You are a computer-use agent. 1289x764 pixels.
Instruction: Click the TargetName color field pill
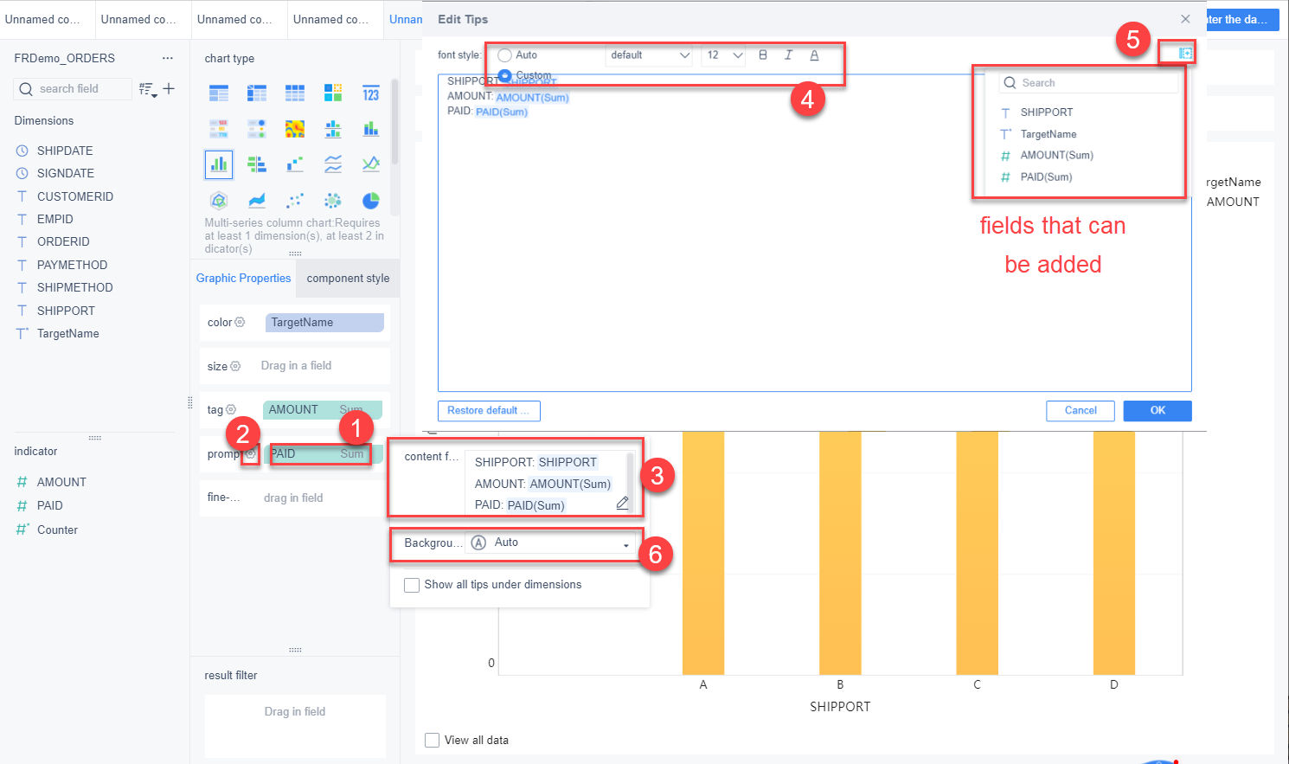[324, 322]
